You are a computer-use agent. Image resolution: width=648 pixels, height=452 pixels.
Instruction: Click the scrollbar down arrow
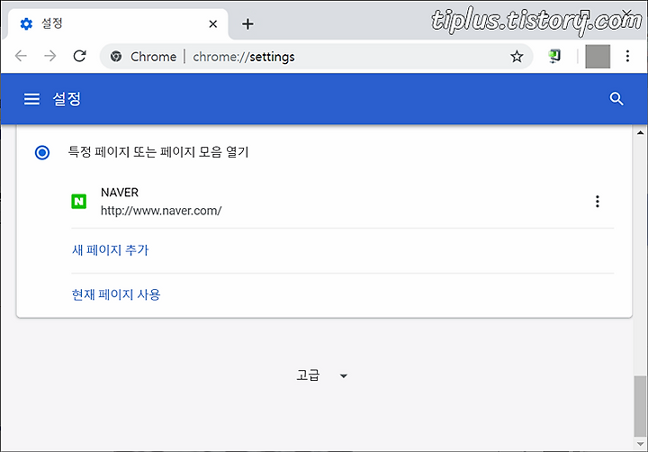(x=640, y=444)
